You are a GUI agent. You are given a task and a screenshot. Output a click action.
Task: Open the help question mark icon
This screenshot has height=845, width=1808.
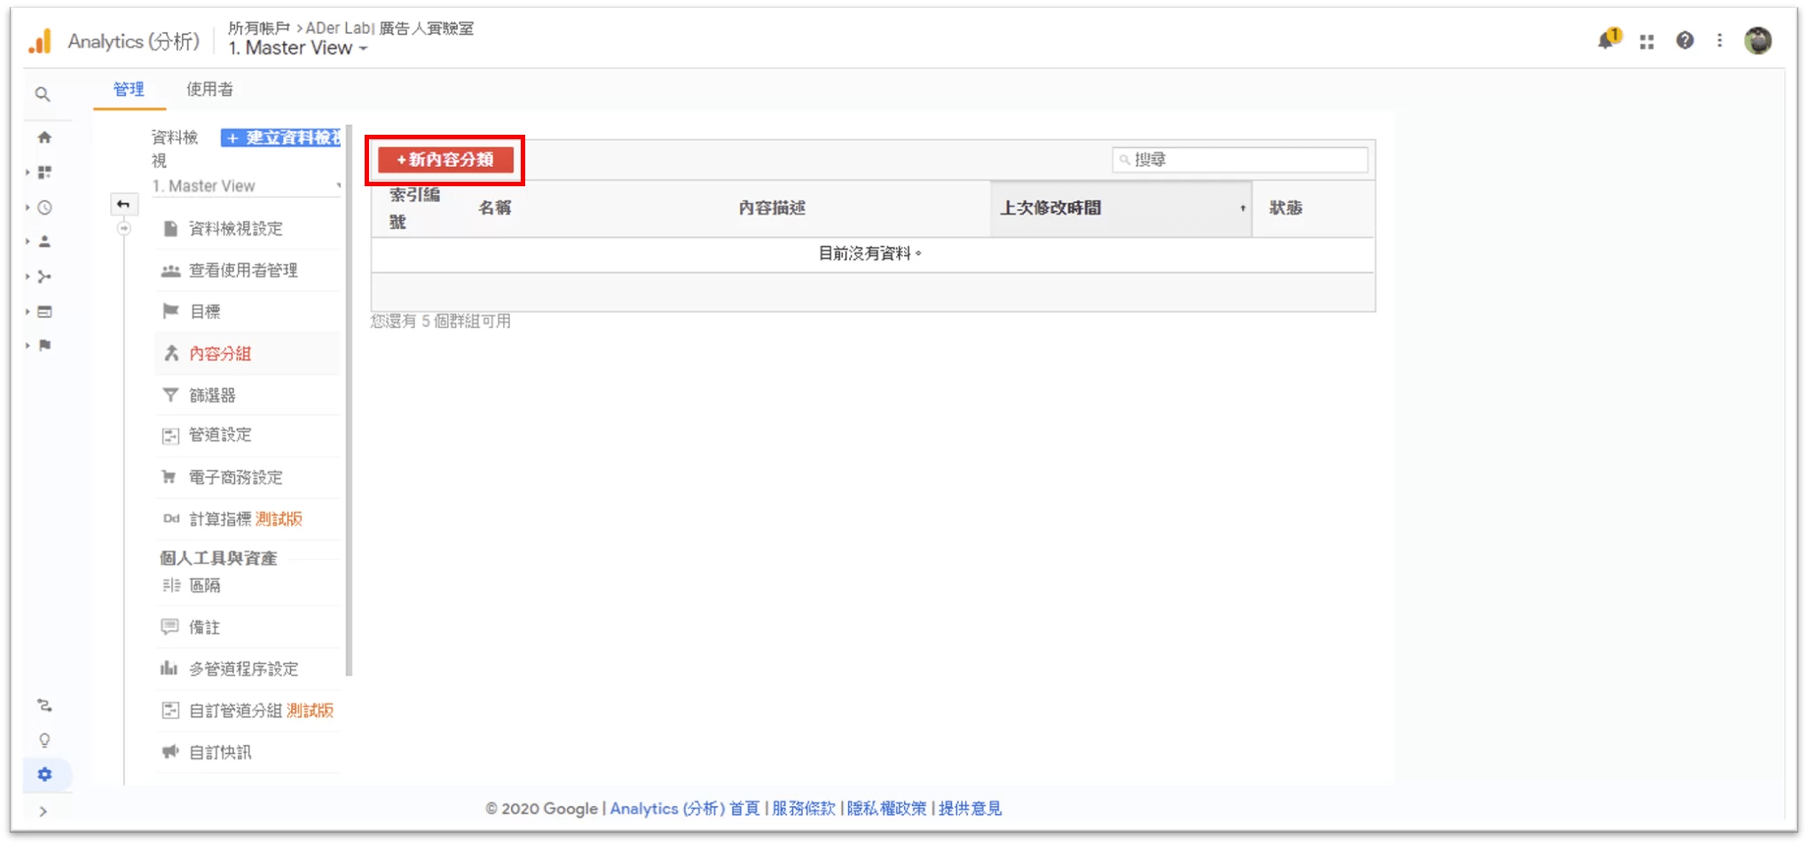(x=1684, y=41)
